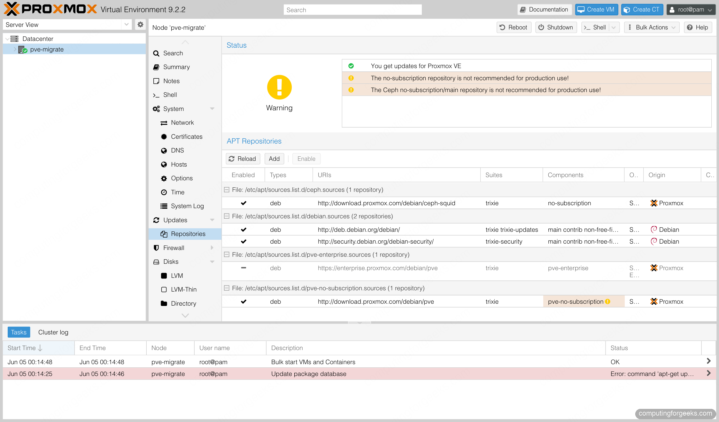This screenshot has height=422, width=719.
Task: Expand the pve-migrate tree node
Action: (x=15, y=49)
